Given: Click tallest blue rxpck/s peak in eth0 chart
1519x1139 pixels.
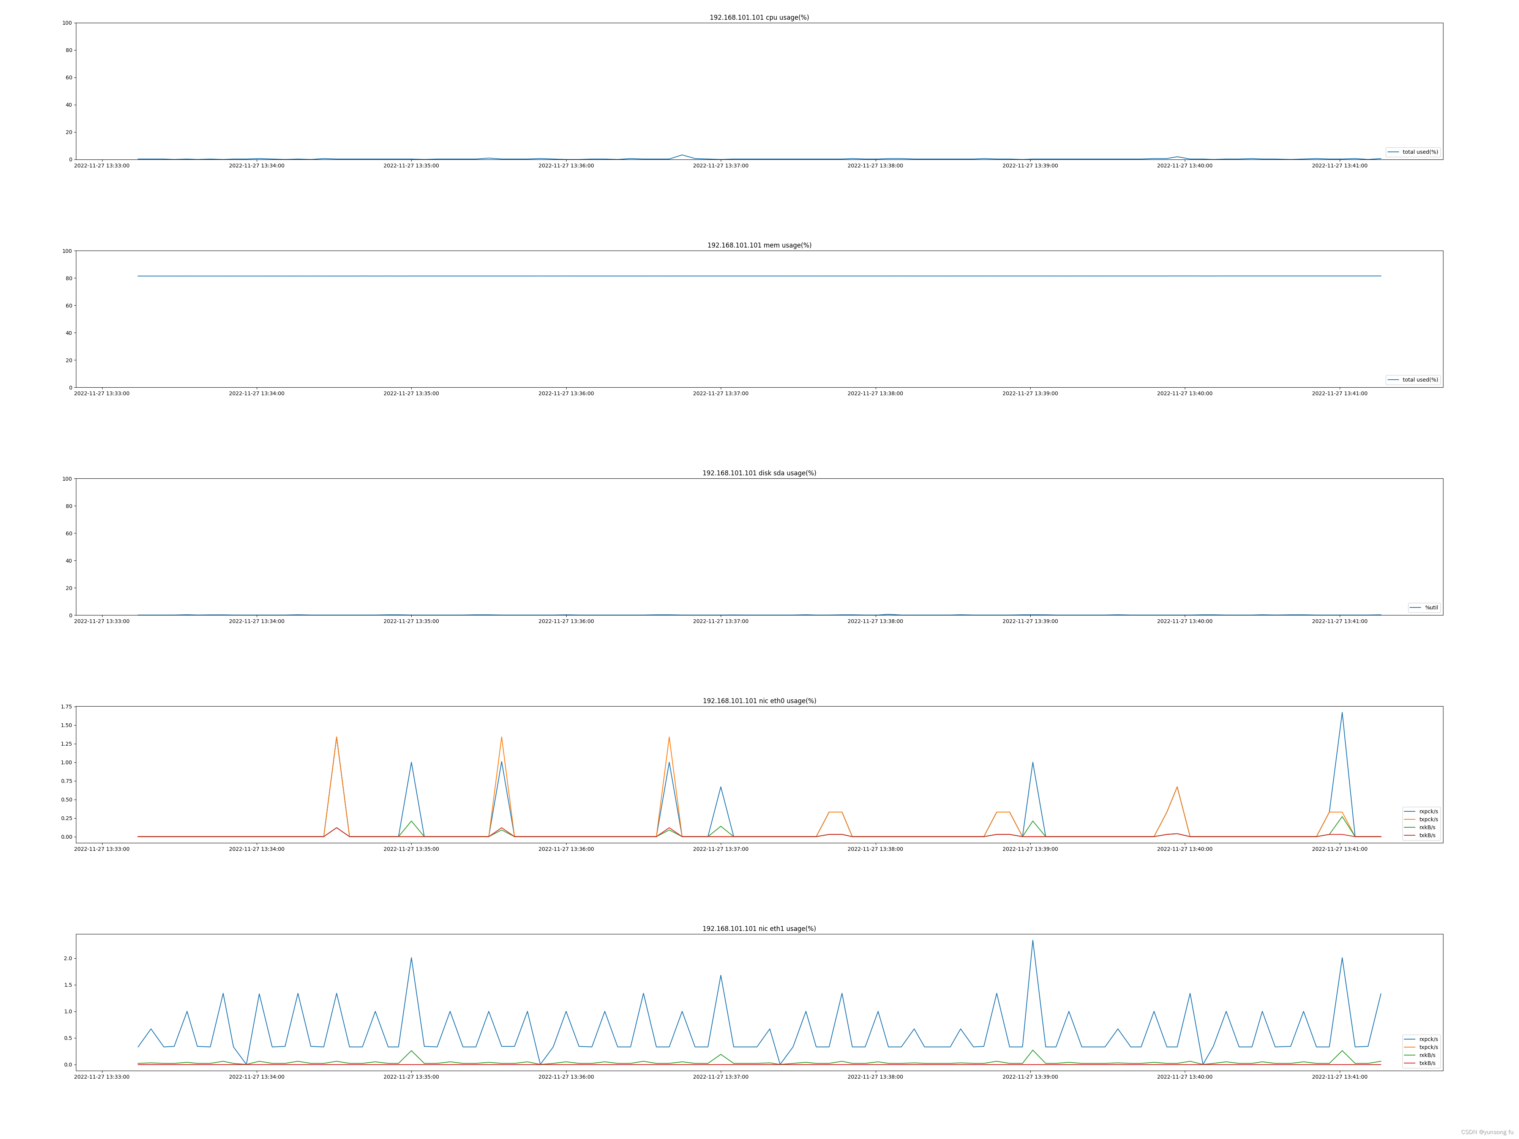Looking at the screenshot, I should (x=1341, y=713).
